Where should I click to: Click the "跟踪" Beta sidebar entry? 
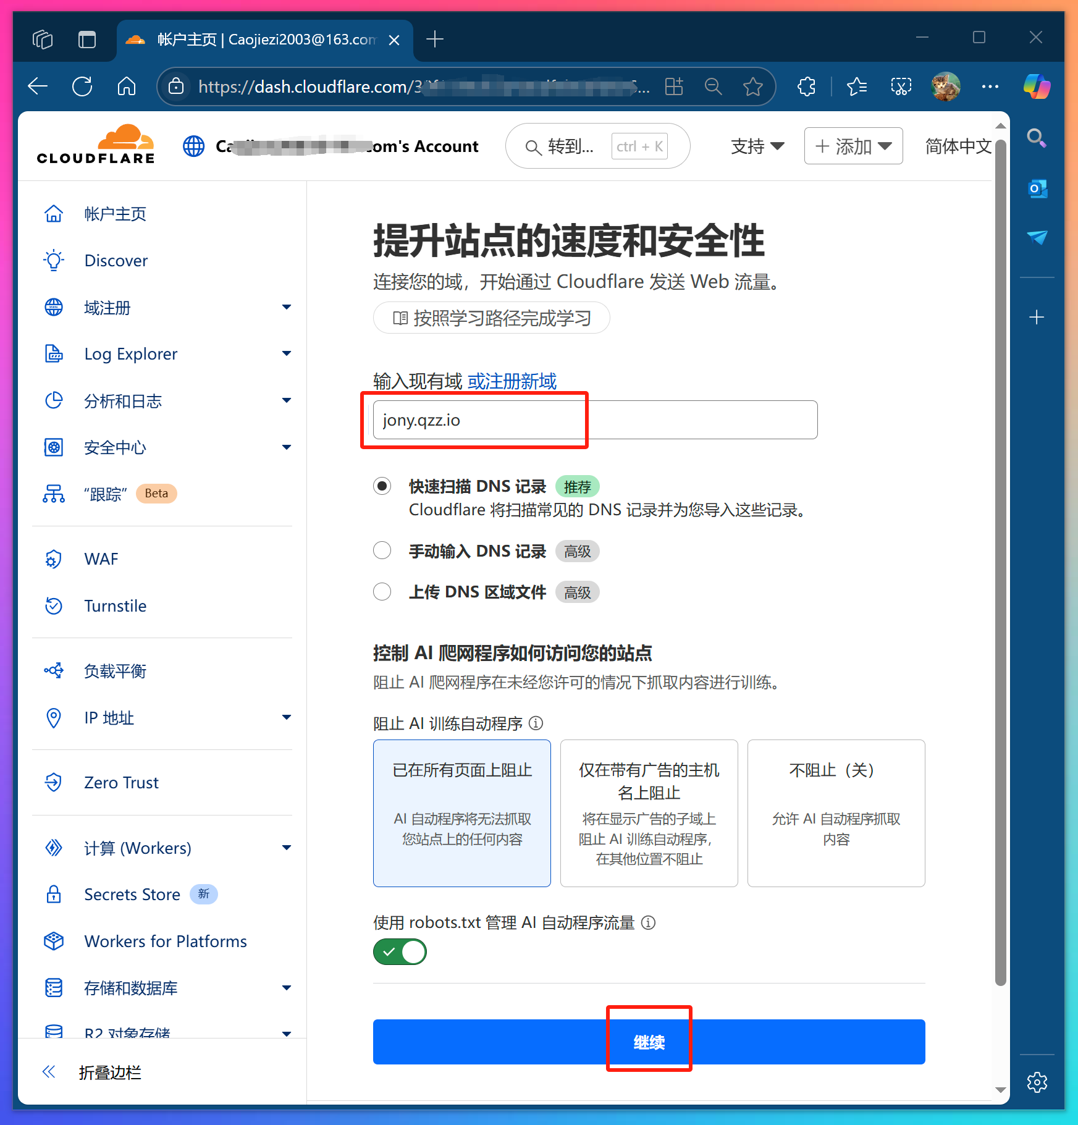coord(105,494)
